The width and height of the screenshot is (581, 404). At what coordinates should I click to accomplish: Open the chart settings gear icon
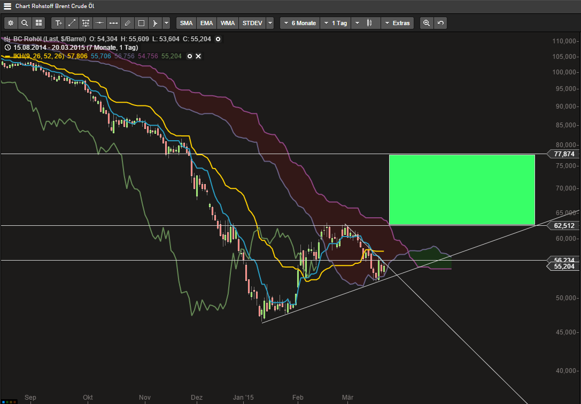11,23
